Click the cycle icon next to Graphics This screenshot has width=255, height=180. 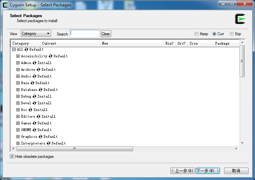click(x=40, y=137)
